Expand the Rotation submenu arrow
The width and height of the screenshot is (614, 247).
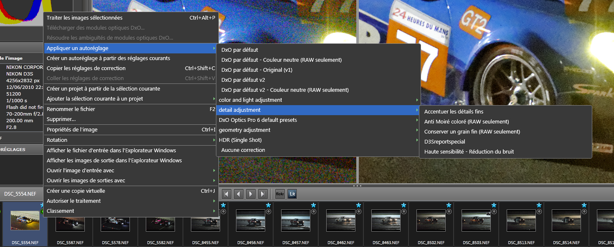214,140
